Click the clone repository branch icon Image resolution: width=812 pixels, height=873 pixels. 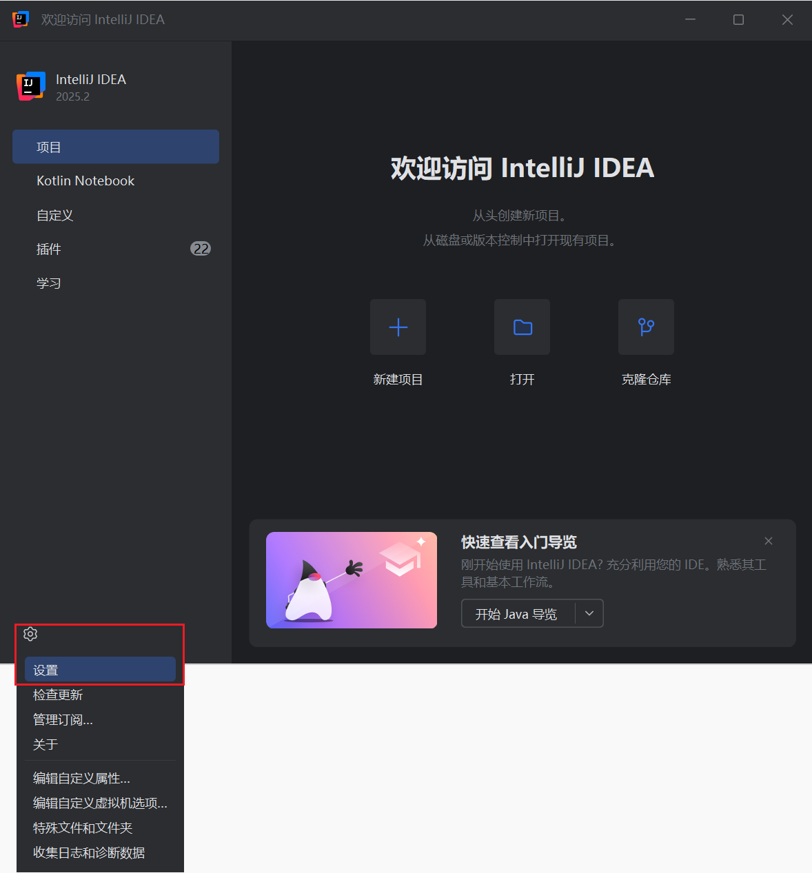point(646,327)
